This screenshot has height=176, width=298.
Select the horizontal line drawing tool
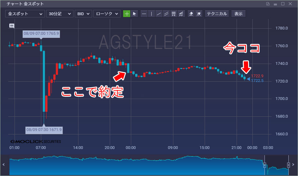coord(144,14)
